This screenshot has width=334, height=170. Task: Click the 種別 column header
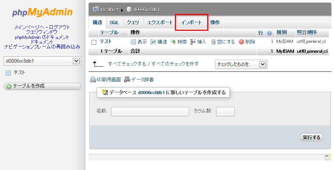[x=281, y=33]
